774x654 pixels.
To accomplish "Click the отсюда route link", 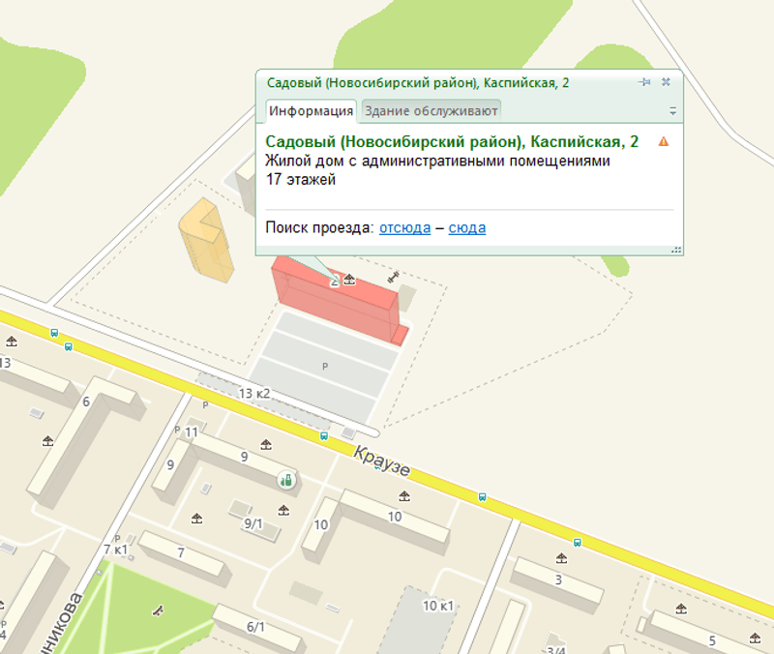I will pos(404,227).
